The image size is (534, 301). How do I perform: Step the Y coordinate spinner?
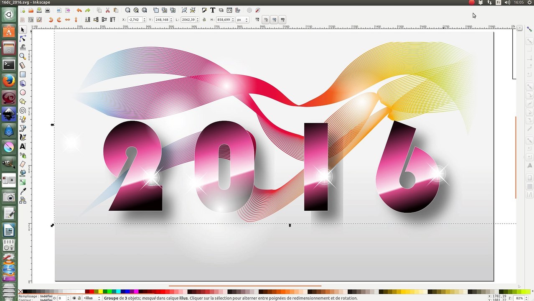[x=171, y=20]
